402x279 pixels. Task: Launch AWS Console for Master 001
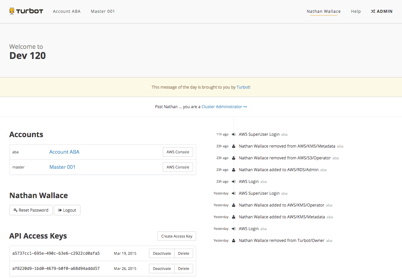[x=178, y=167]
